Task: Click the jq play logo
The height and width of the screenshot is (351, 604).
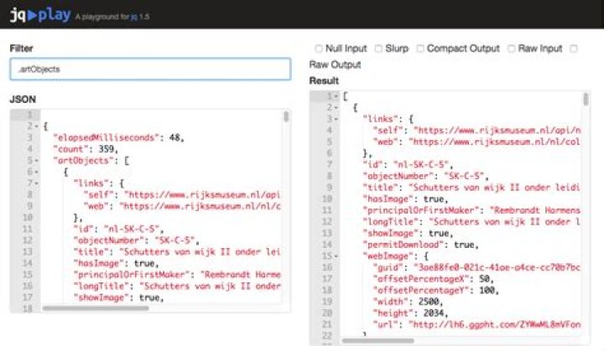Action: click(40, 15)
